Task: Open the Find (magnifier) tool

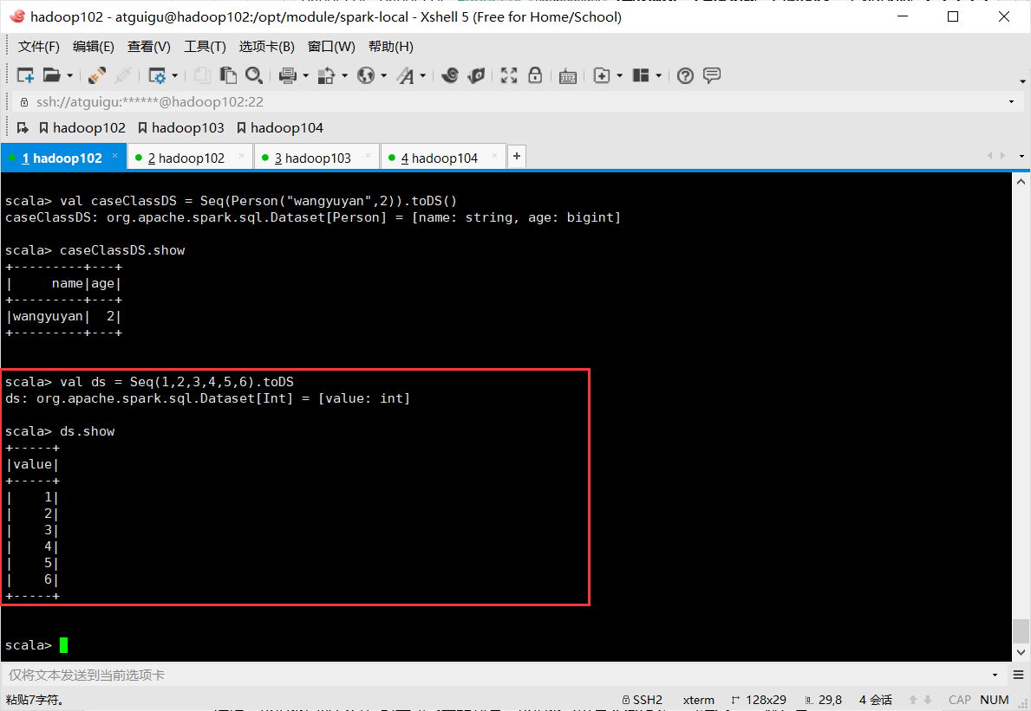Action: click(254, 75)
